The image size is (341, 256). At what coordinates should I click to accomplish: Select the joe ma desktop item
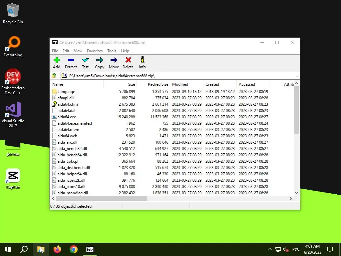click(13, 148)
